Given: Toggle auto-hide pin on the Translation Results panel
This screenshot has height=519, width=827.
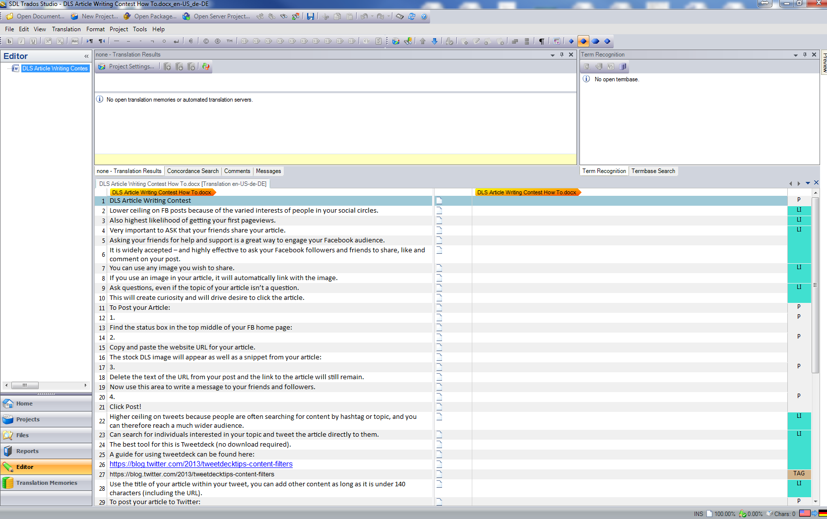Looking at the screenshot, I should tap(562, 55).
